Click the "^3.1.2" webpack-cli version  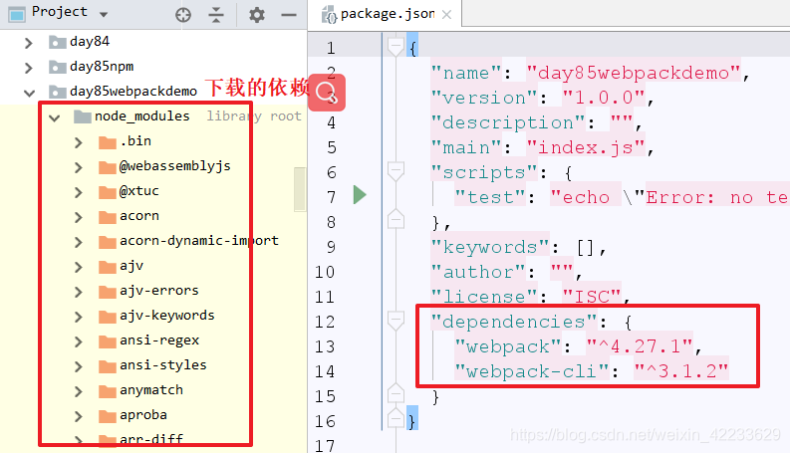click(681, 371)
